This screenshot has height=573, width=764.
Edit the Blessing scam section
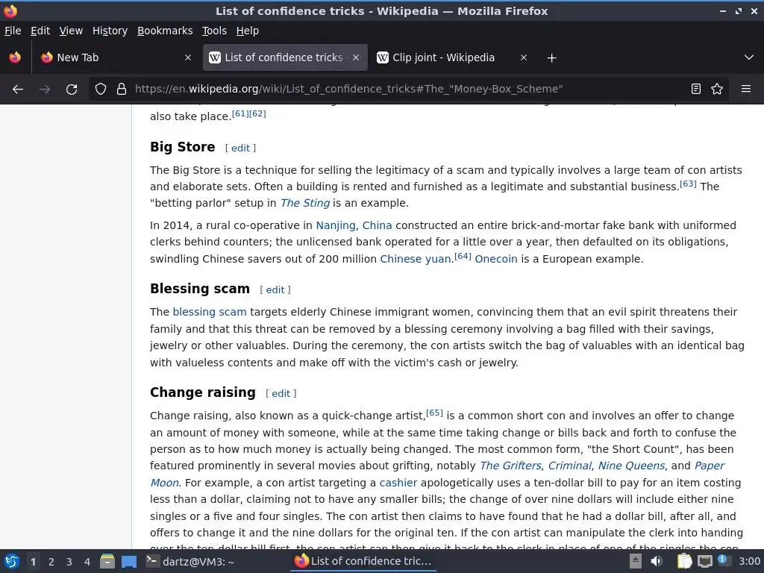[x=275, y=290]
